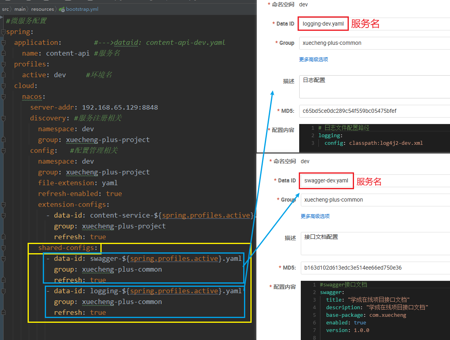The height and width of the screenshot is (340, 450).
Task: Fold the swagger data-id list item marker
Action: tap(4, 259)
